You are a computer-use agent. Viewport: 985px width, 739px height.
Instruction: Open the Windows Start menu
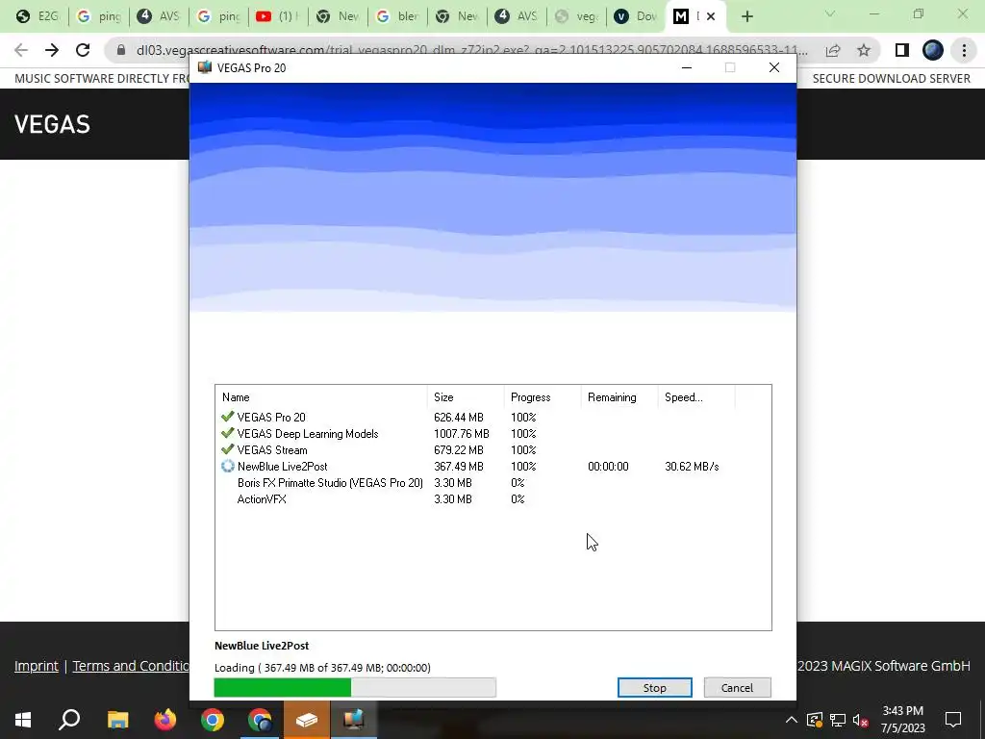[23, 720]
